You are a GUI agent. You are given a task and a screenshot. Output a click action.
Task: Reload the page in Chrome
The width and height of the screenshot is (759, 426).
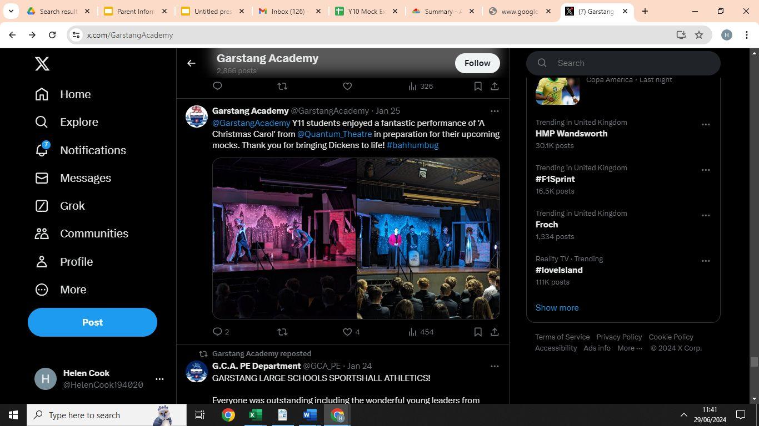pyautogui.click(x=52, y=35)
